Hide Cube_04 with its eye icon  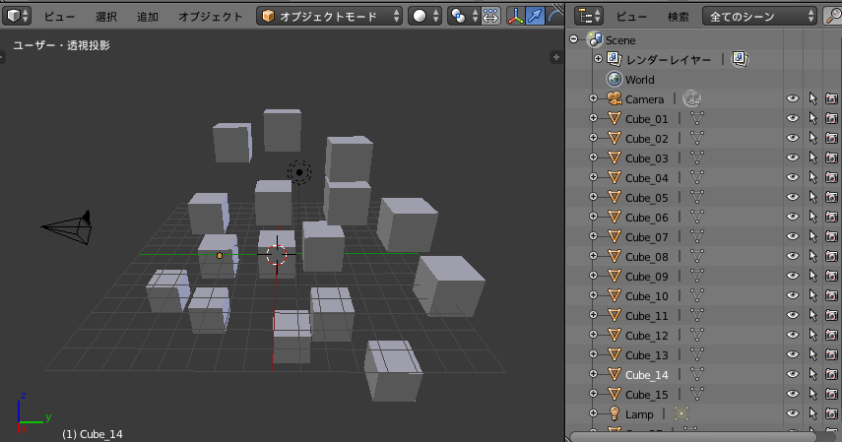[793, 177]
